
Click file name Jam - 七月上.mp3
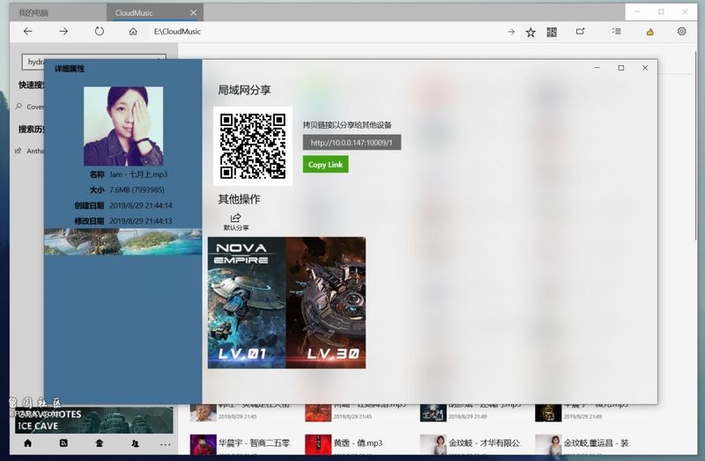pyautogui.click(x=138, y=175)
